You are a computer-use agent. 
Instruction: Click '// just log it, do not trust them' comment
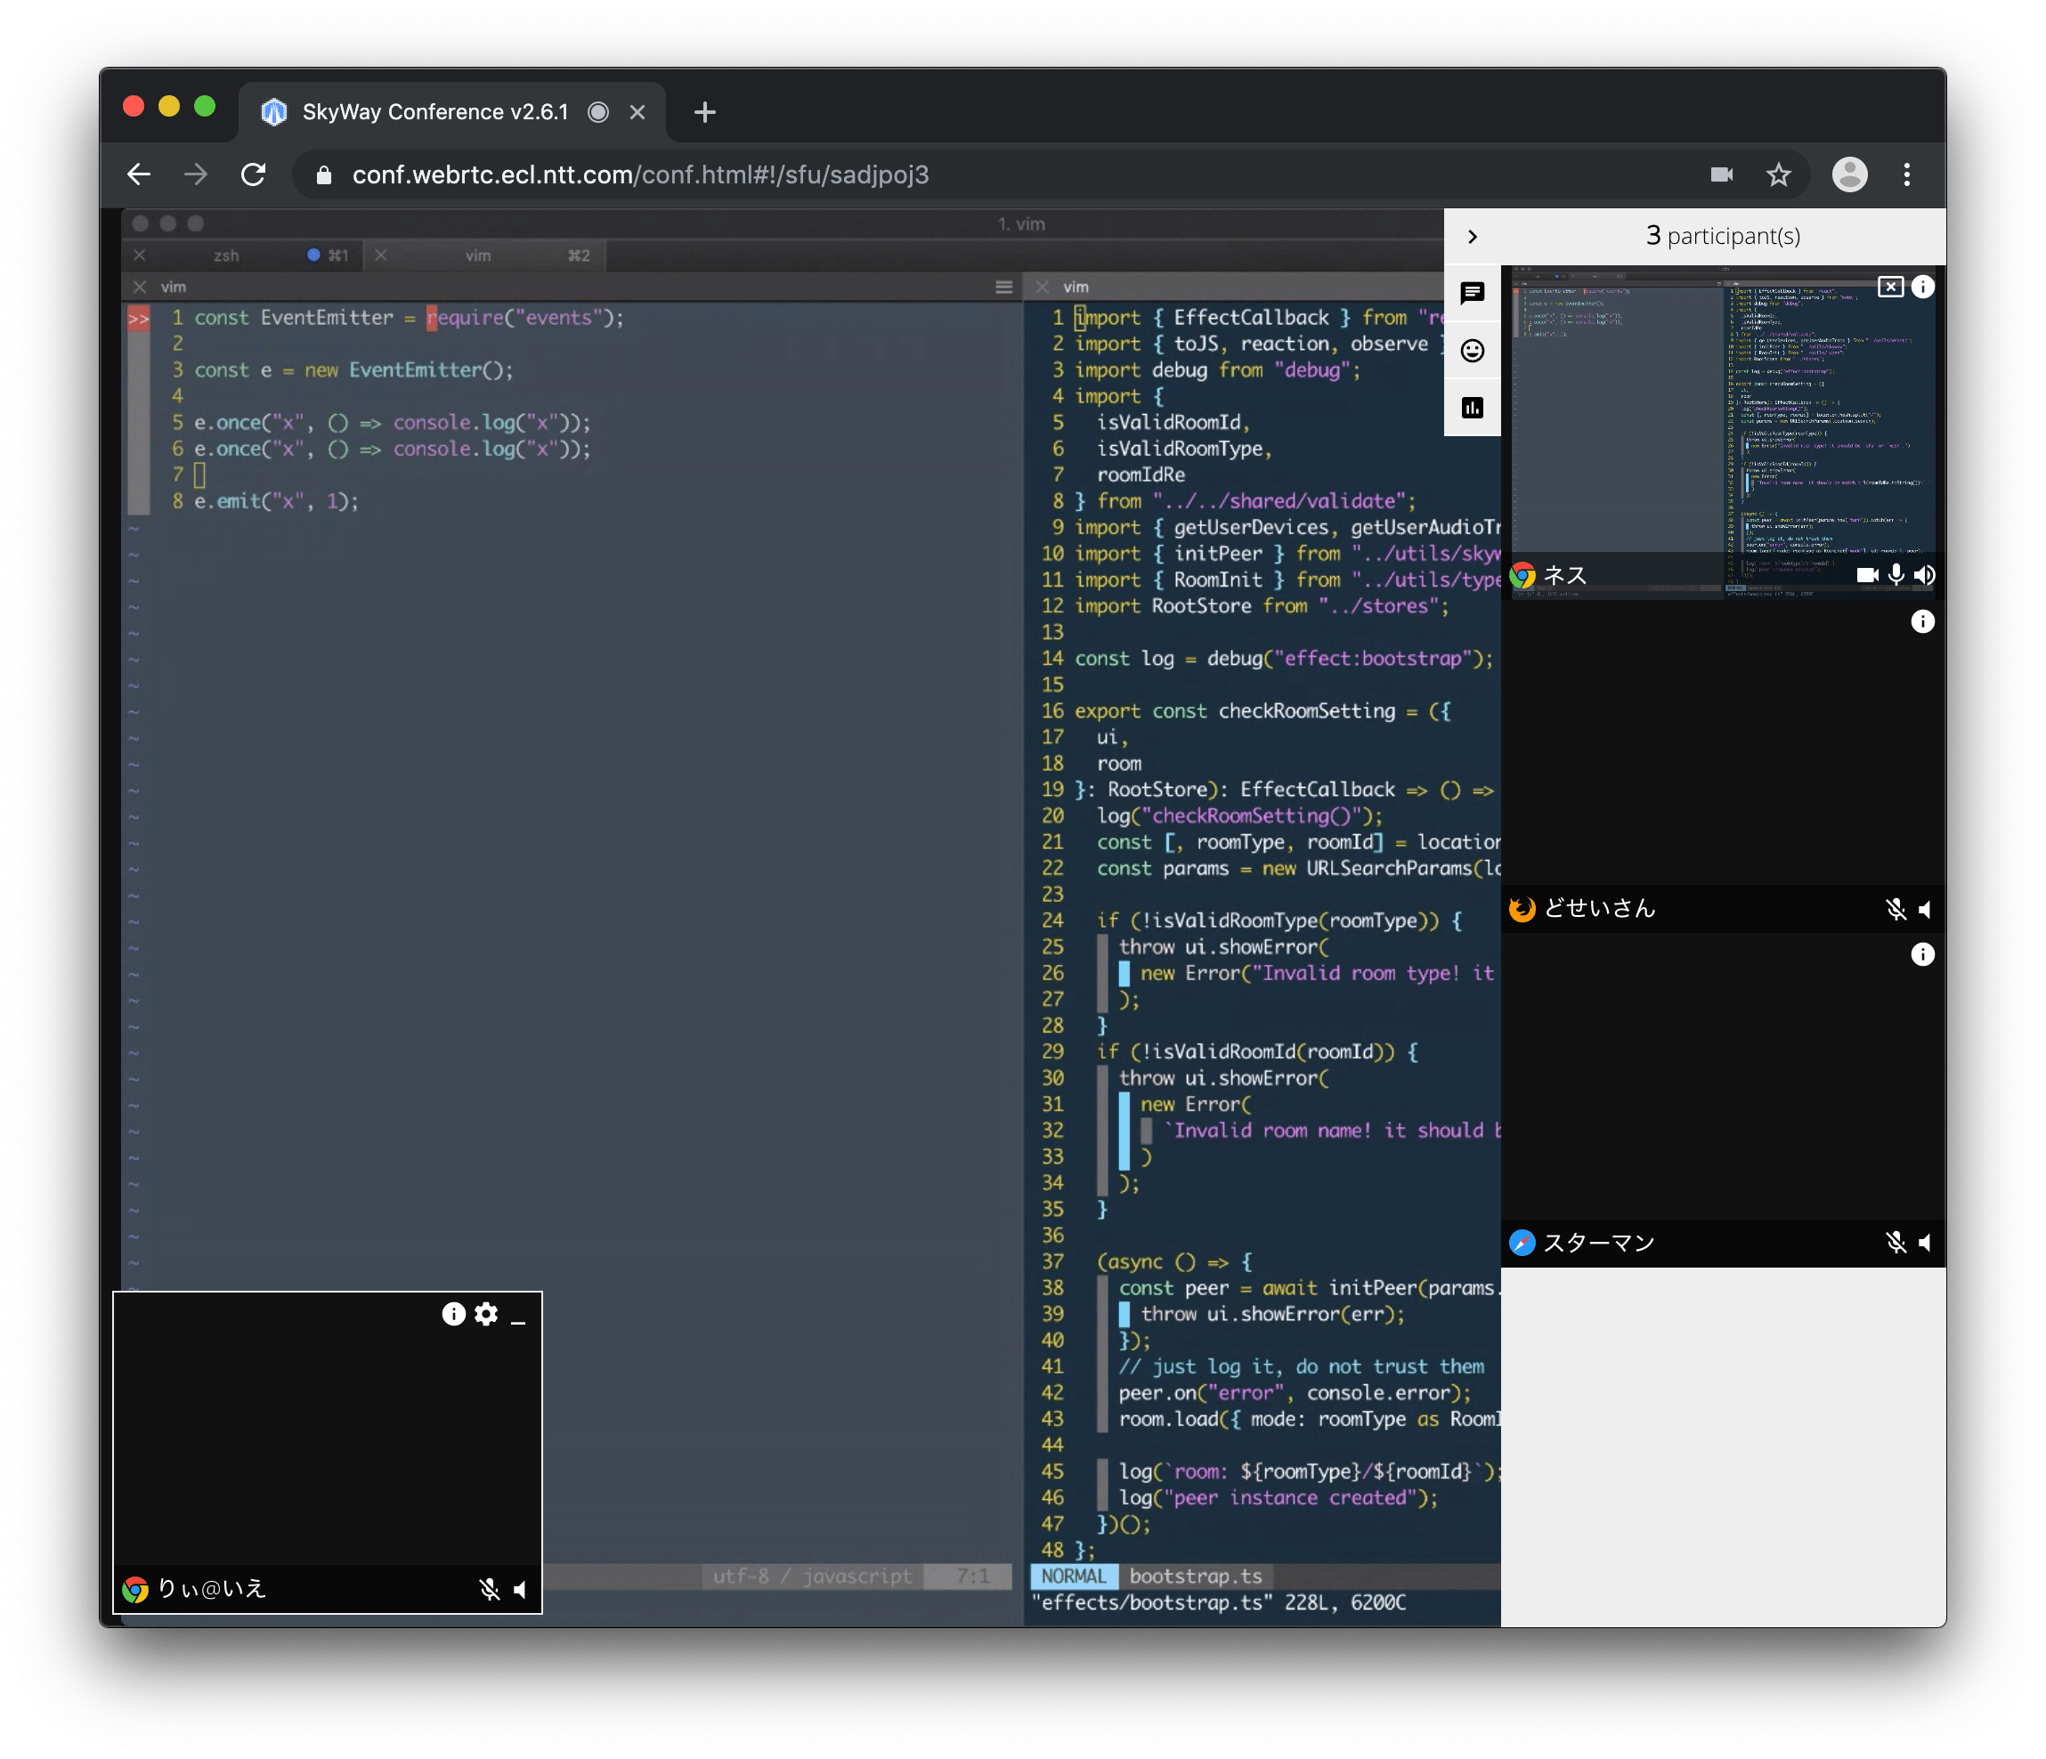[x=1302, y=1367]
